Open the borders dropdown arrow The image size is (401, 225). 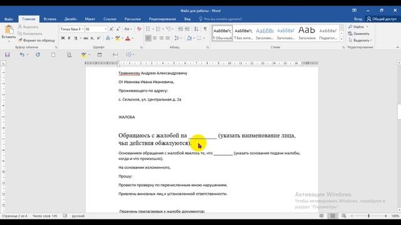204,38
